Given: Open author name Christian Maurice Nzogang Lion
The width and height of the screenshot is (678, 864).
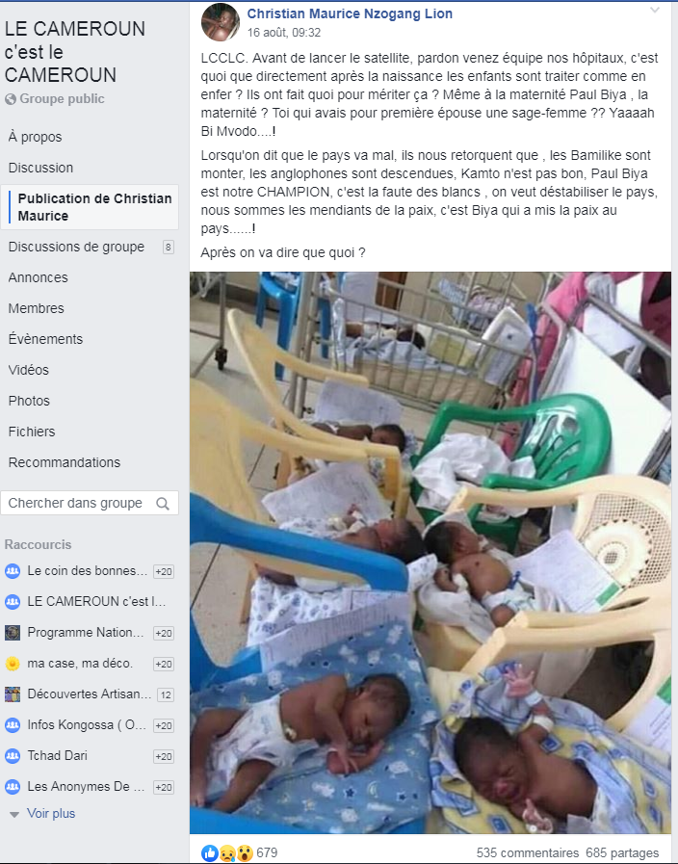Looking at the screenshot, I should (350, 13).
